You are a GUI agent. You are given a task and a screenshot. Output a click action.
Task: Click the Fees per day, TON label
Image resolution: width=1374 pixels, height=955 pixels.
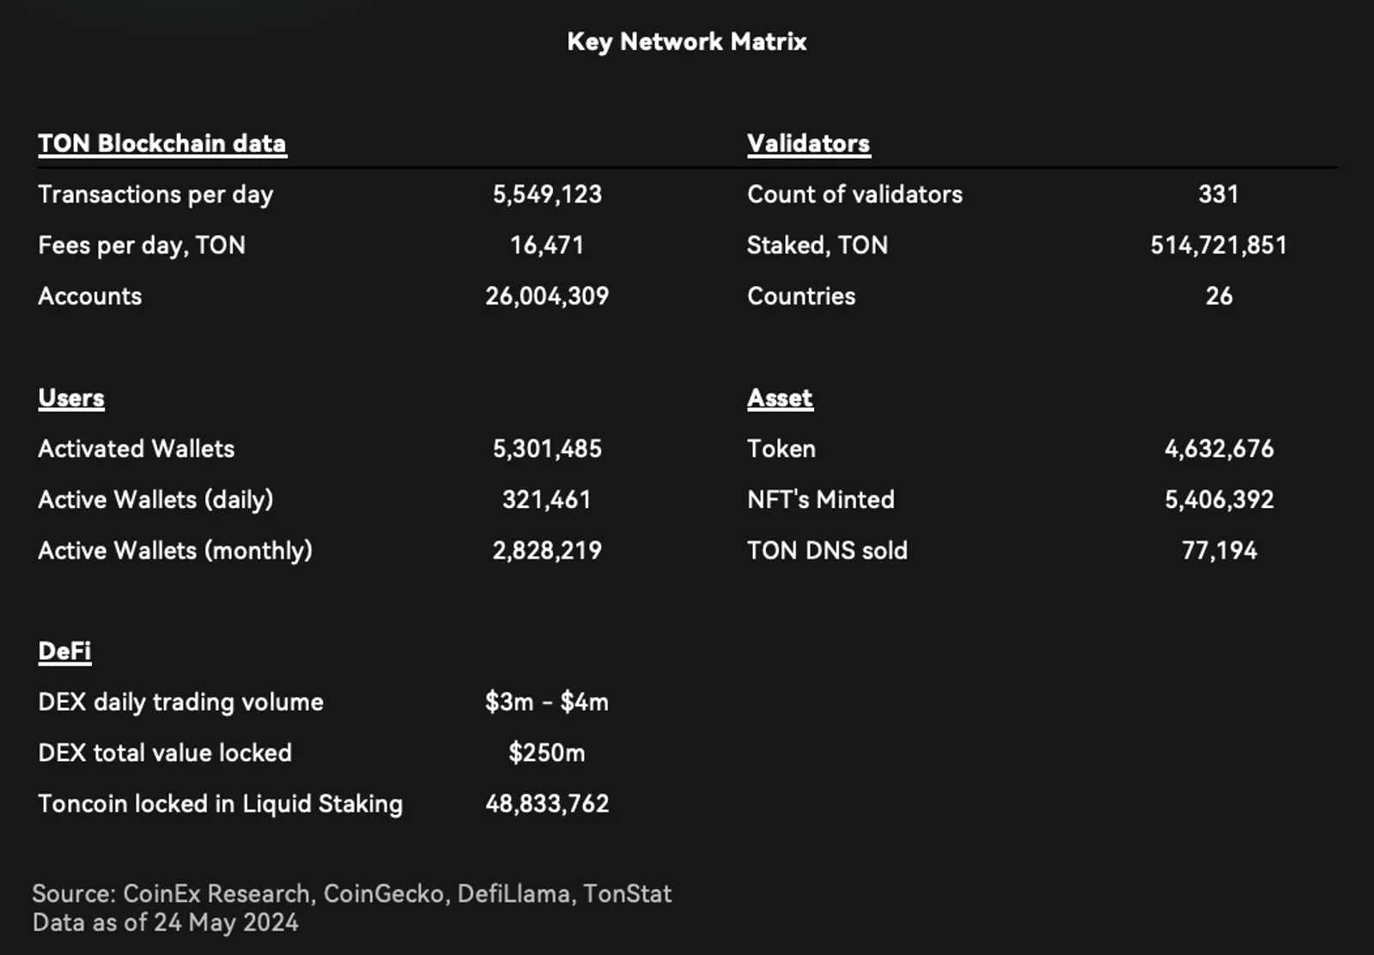pyautogui.click(x=142, y=245)
